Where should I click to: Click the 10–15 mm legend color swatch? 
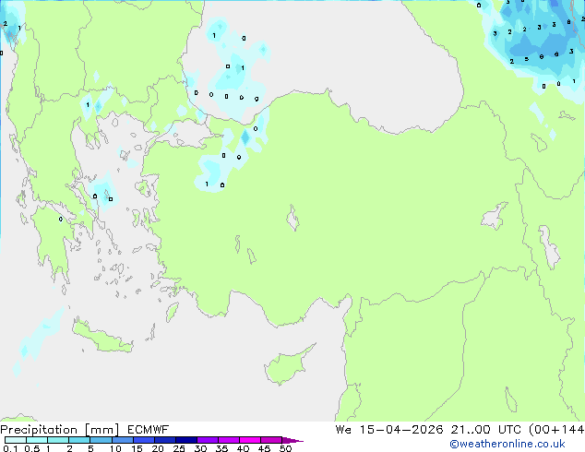coord(122,440)
